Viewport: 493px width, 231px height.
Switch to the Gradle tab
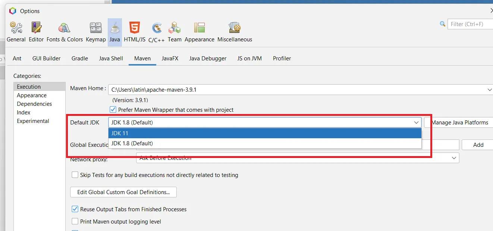tap(80, 58)
